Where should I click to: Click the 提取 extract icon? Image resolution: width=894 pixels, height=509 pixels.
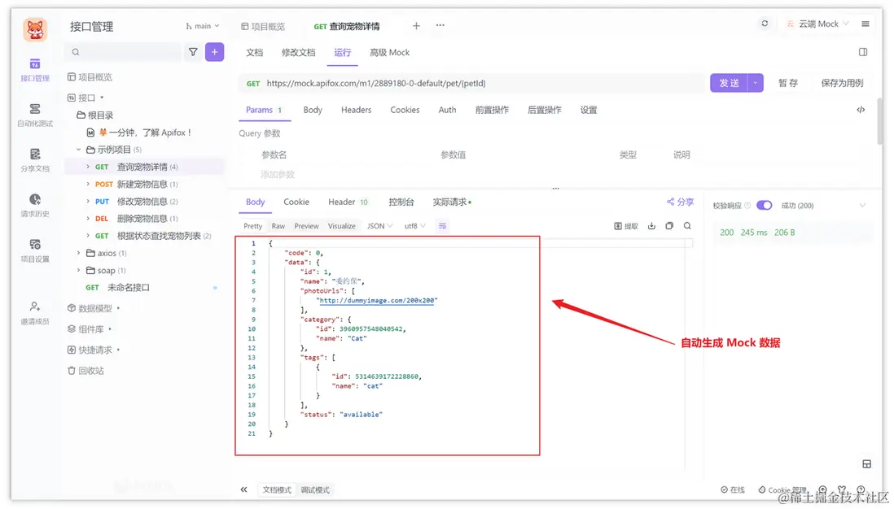coord(626,226)
